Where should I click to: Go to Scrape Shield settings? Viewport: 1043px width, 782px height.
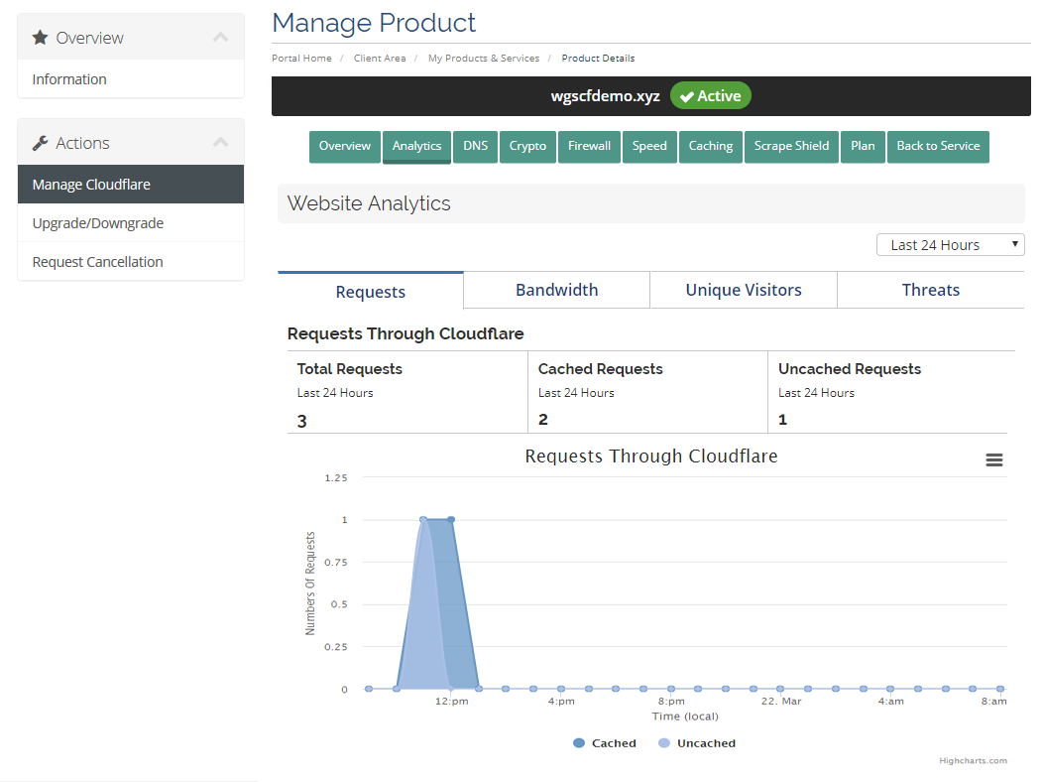791,146
